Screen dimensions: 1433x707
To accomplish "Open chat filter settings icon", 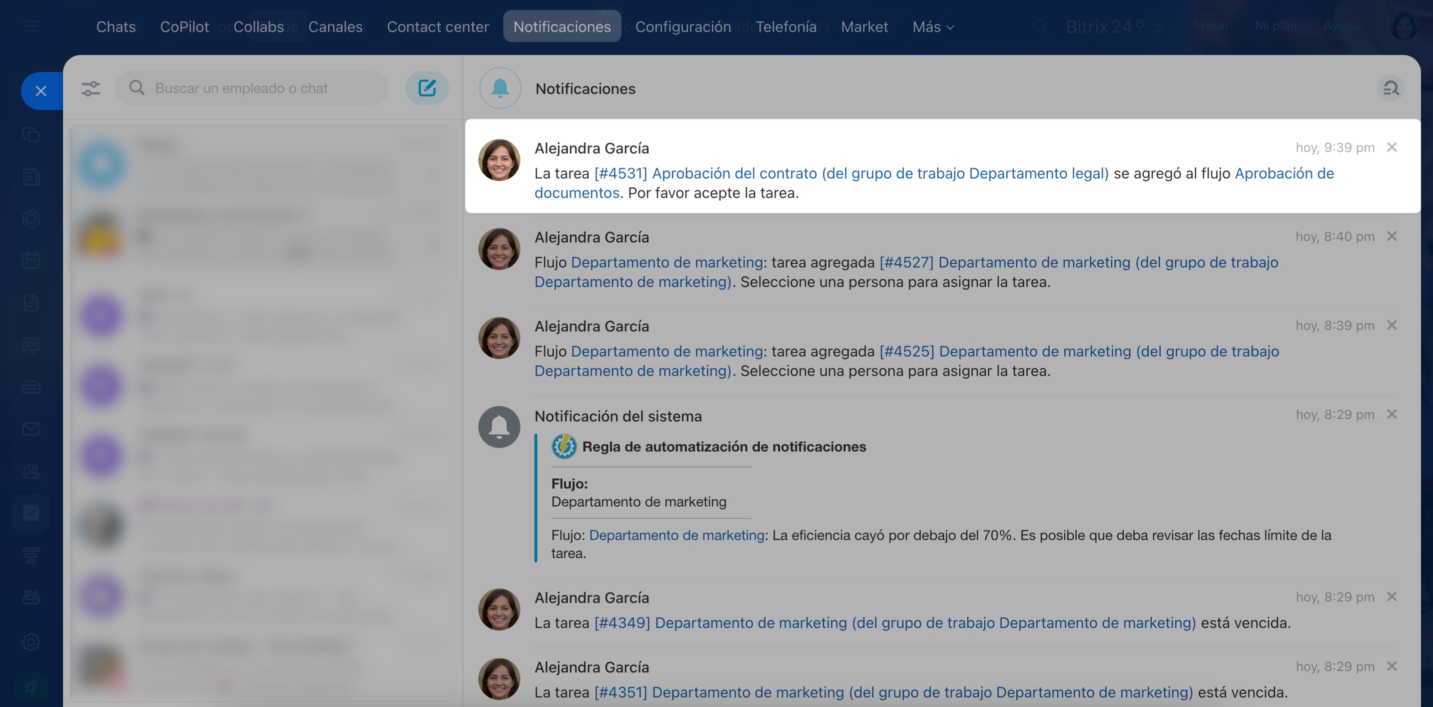I will tap(91, 88).
